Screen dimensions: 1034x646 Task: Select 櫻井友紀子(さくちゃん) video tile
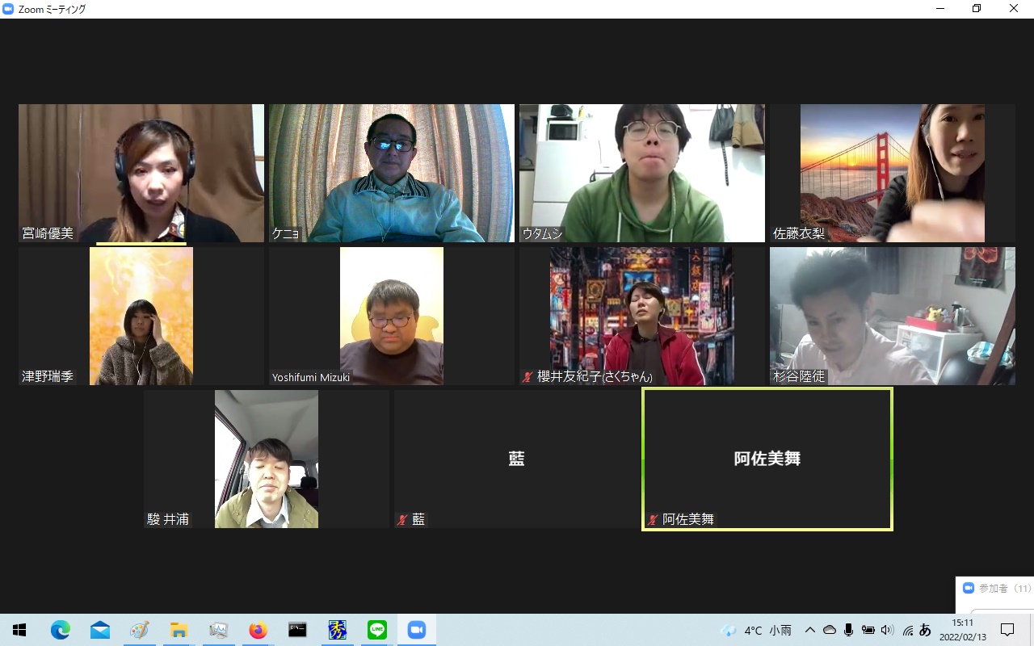(x=642, y=316)
